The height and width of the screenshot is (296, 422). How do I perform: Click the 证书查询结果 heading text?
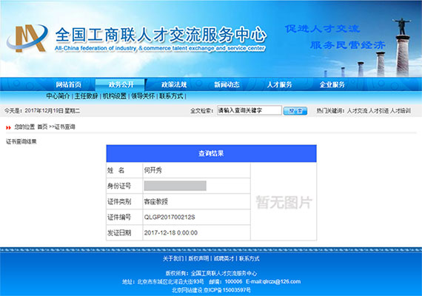[x=21, y=141]
